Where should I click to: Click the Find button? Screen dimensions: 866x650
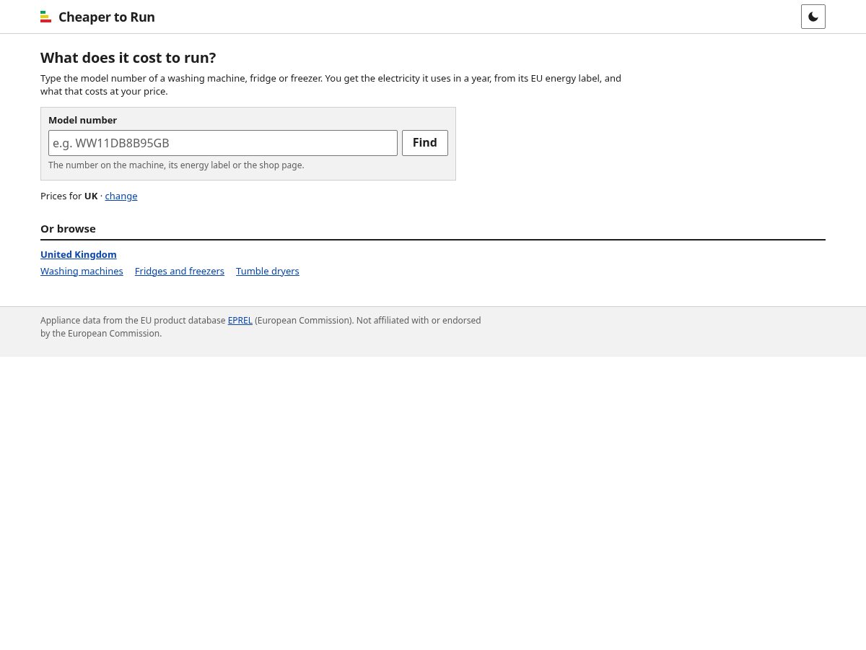click(425, 143)
